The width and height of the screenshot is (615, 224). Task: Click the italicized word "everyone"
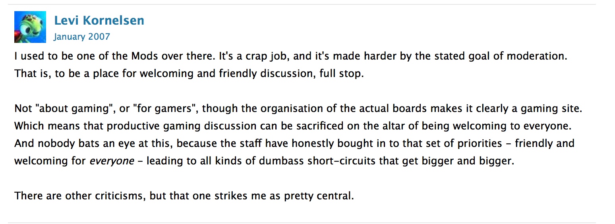(x=112, y=161)
